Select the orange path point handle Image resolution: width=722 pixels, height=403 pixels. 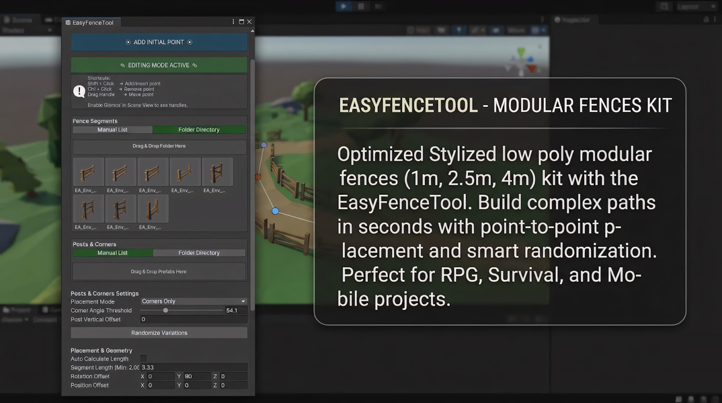point(258,177)
